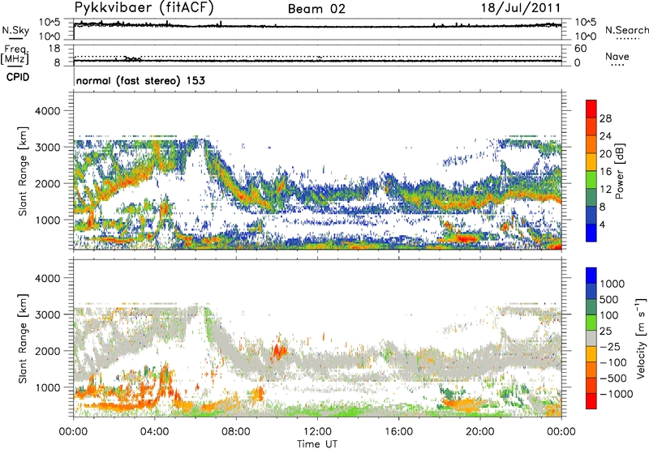The height and width of the screenshot is (449, 649).
Task: Click the Time UT axis title
Action: (x=317, y=444)
